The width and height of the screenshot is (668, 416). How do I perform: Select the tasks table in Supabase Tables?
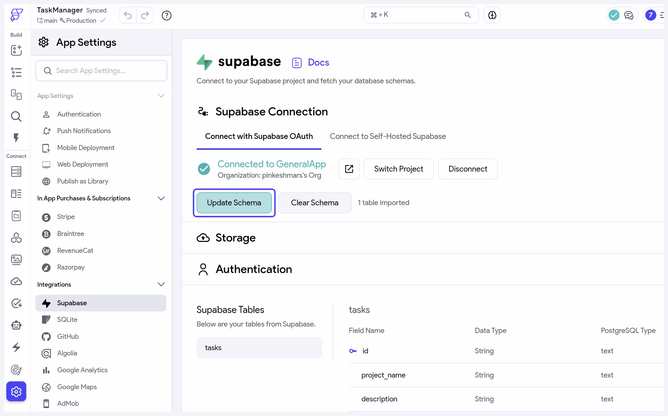coord(259,348)
